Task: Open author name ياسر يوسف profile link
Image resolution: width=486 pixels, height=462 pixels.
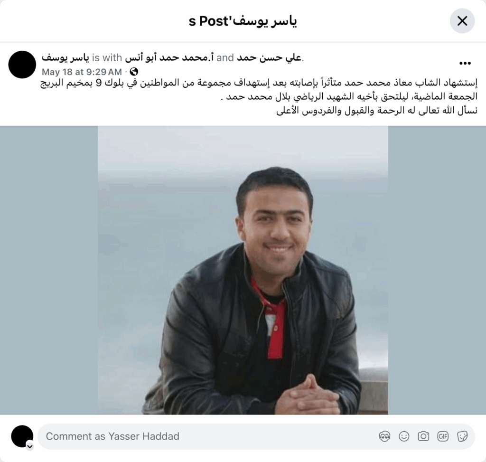Action: [65, 57]
